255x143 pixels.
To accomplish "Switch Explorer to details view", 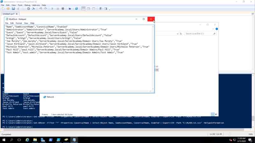I will [x=213, y=114].
